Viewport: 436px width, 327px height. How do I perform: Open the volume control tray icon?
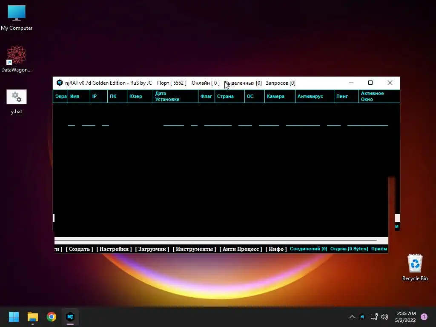click(384, 317)
